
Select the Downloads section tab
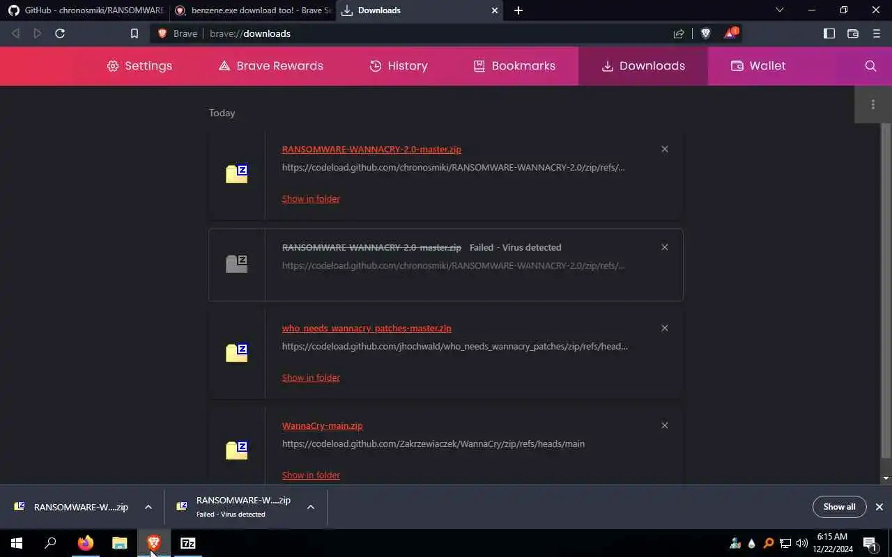click(643, 66)
